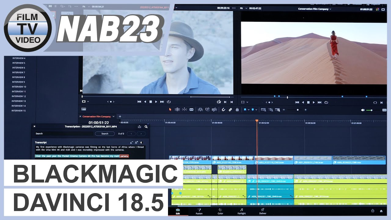Increase transcript font size A+
391x220 pixels.
(x=137, y=143)
